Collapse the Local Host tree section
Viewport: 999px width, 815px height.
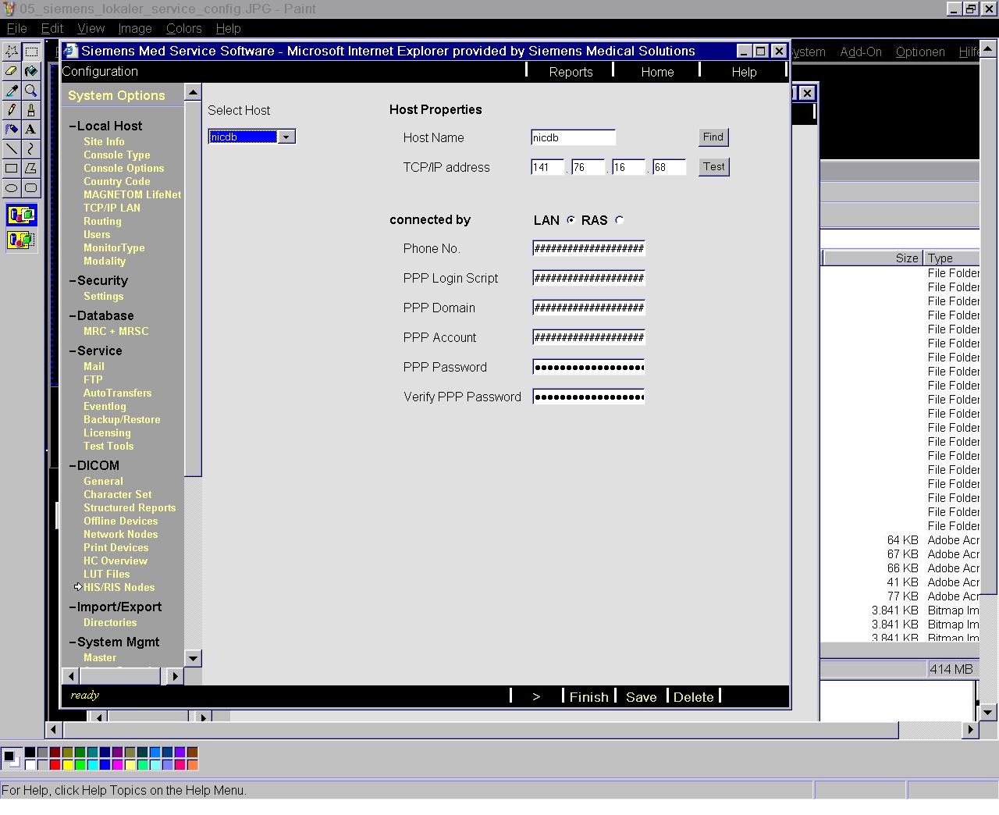click(73, 126)
